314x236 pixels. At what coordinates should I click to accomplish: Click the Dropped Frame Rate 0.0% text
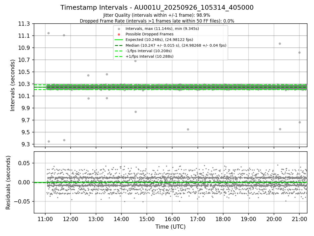pos(157,21)
